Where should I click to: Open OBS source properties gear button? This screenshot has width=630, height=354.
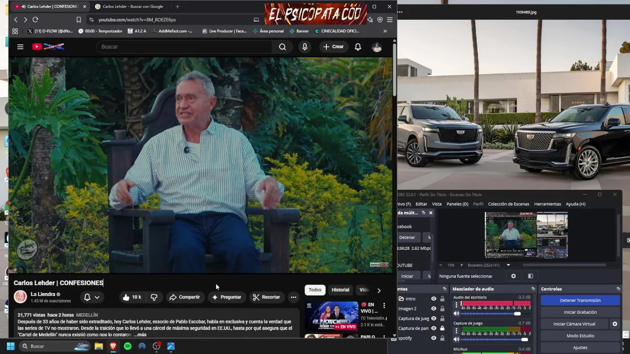(513, 276)
